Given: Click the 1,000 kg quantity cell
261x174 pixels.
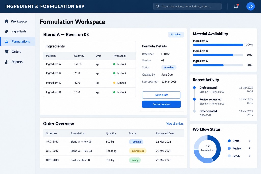Looking at the screenshot, I should (111, 151).
